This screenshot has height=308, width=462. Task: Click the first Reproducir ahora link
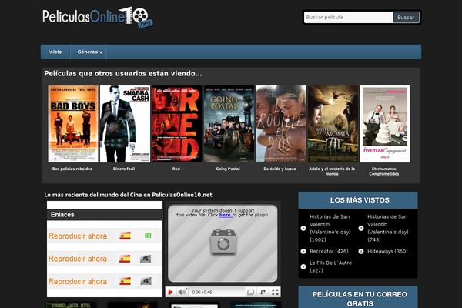[78, 236]
